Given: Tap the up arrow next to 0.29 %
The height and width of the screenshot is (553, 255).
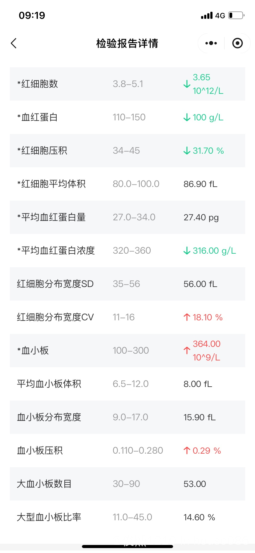Looking at the screenshot, I should click(187, 451).
